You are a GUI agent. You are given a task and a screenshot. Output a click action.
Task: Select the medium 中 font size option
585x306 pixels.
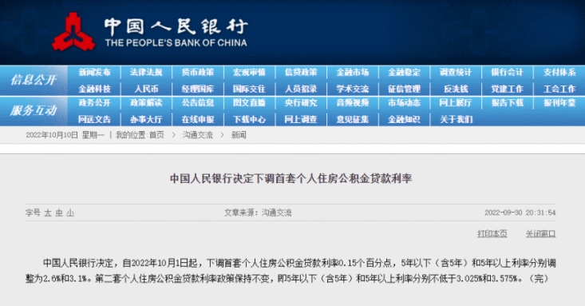(59, 213)
